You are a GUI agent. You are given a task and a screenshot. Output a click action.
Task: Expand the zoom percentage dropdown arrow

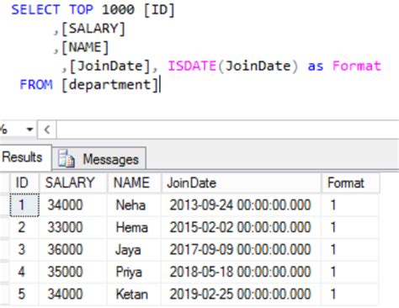[x=29, y=130]
